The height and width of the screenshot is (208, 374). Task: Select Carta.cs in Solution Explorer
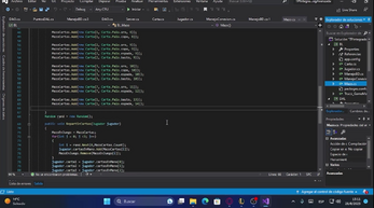pyautogui.click(x=350, y=64)
